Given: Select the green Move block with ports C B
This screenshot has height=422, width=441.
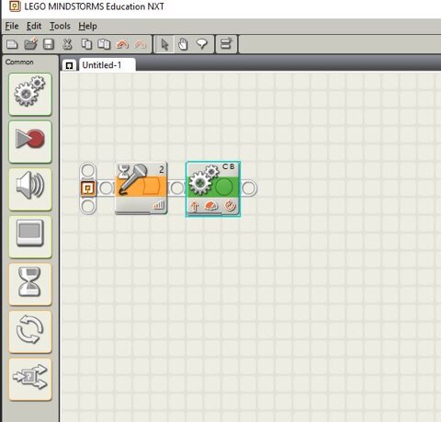Looking at the screenshot, I should pyautogui.click(x=213, y=188).
